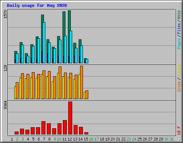Click day 16 on the x-axis
183x143 pixels.
tap(91, 139)
